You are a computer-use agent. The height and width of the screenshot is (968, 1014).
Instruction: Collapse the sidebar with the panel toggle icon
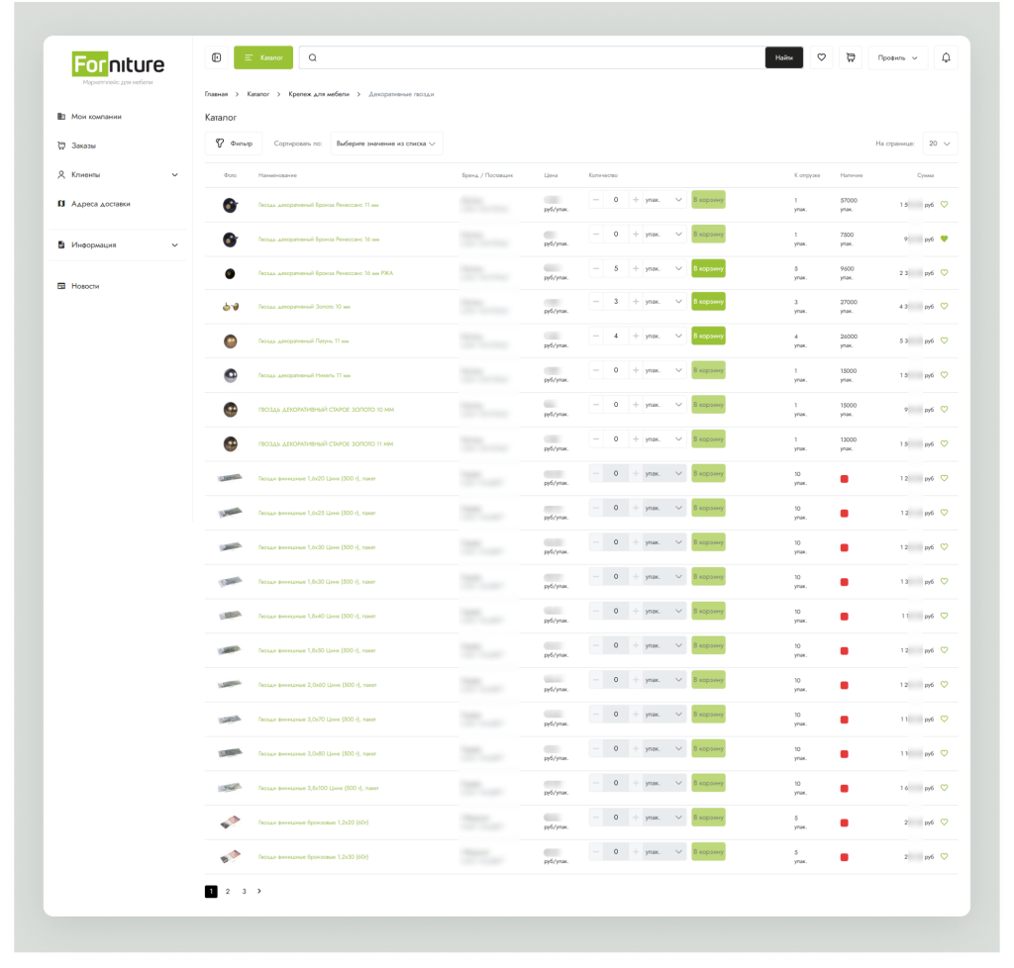(x=217, y=57)
